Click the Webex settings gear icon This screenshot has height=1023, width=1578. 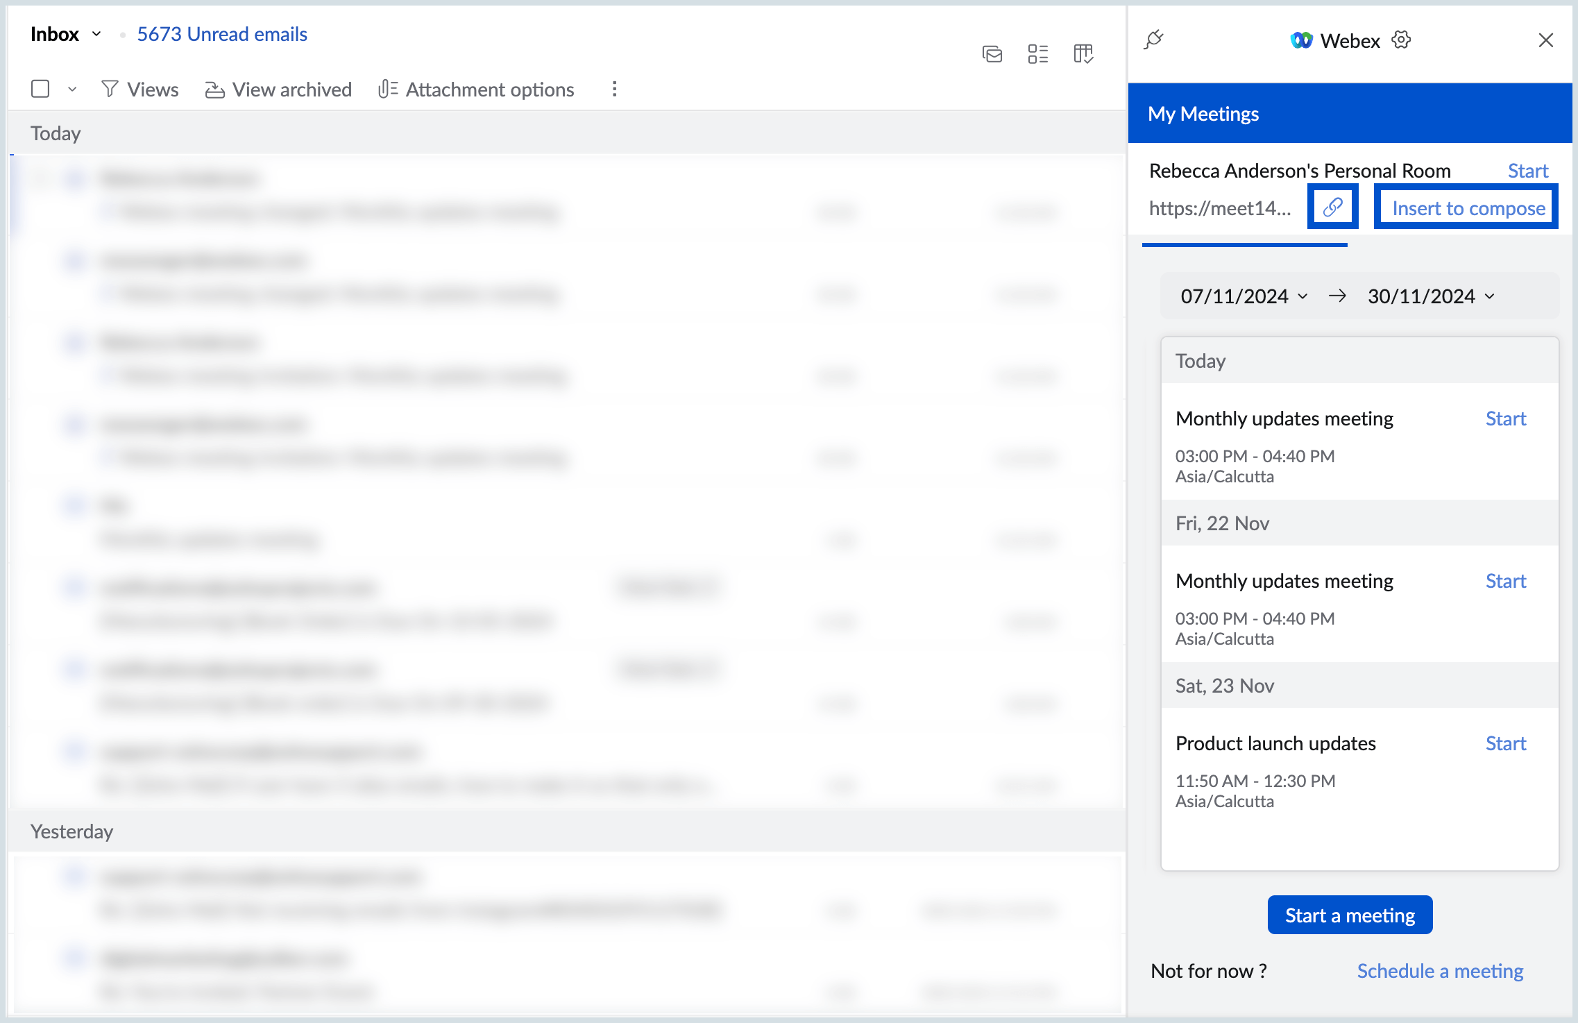(x=1401, y=40)
